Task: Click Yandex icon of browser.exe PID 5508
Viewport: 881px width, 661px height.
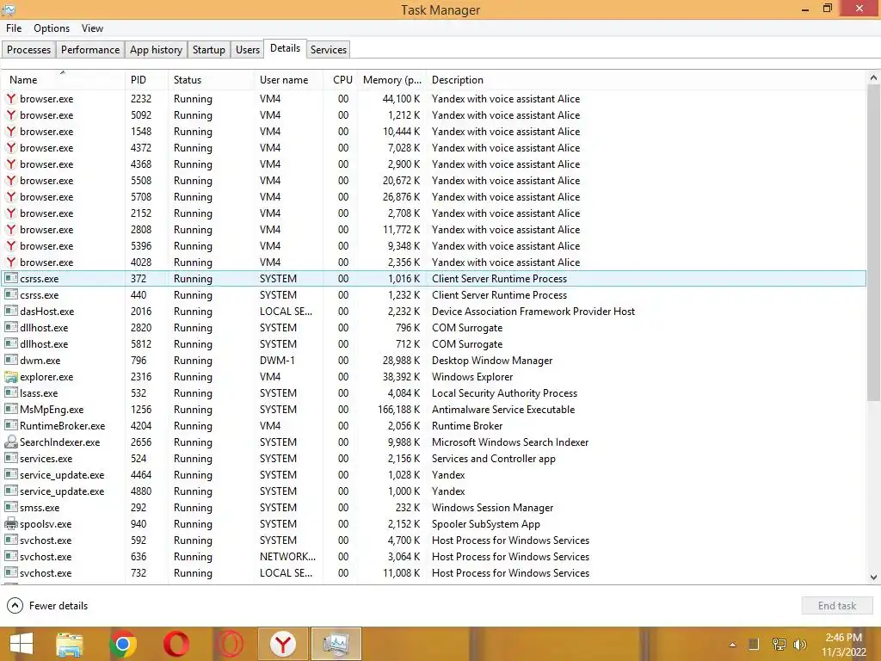Action: click(10, 181)
